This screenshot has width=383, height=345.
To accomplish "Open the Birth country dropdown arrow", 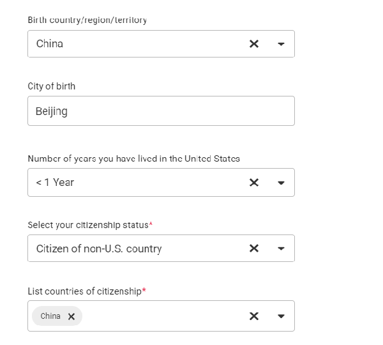I will pos(281,44).
